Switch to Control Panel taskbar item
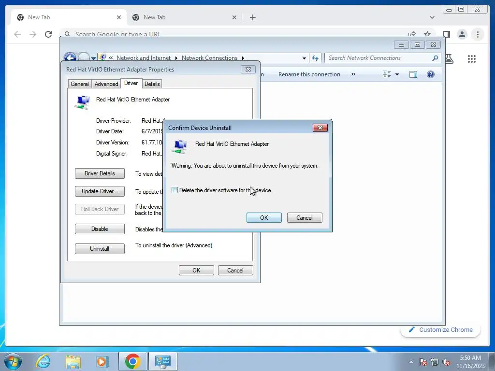The height and width of the screenshot is (371, 495). (162, 361)
